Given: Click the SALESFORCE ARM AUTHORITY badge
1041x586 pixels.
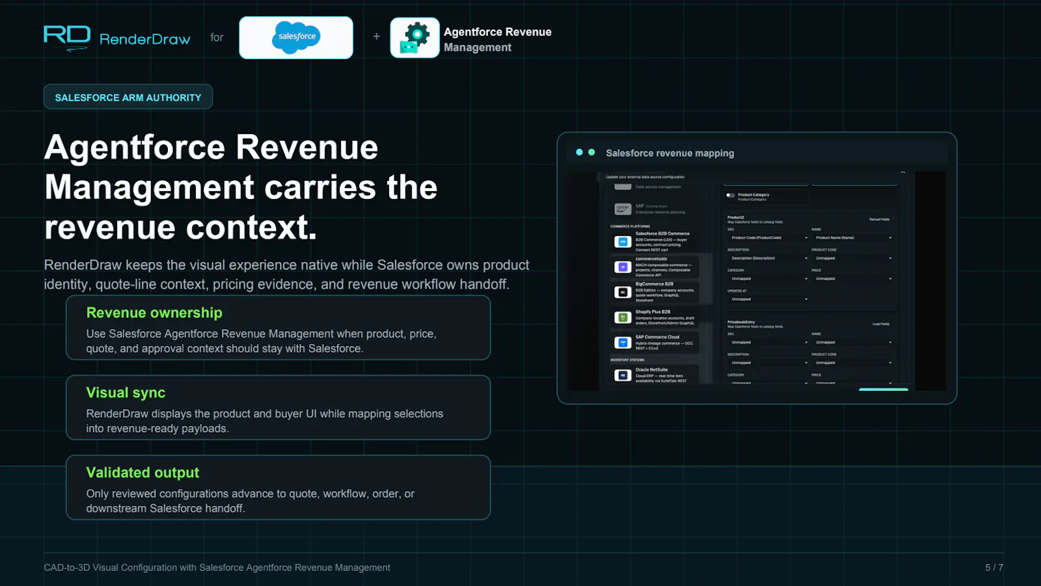Looking at the screenshot, I should point(128,97).
